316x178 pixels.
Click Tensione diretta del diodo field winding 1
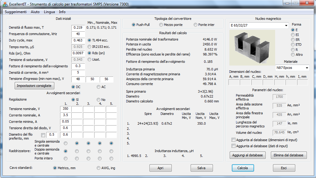[66, 128]
